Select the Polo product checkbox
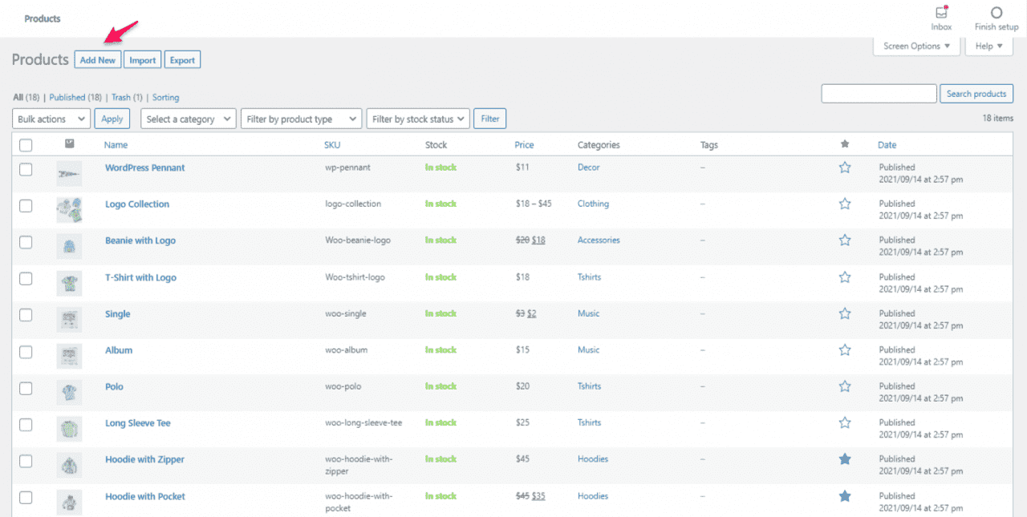Screen dimensions: 1027x517 26,388
